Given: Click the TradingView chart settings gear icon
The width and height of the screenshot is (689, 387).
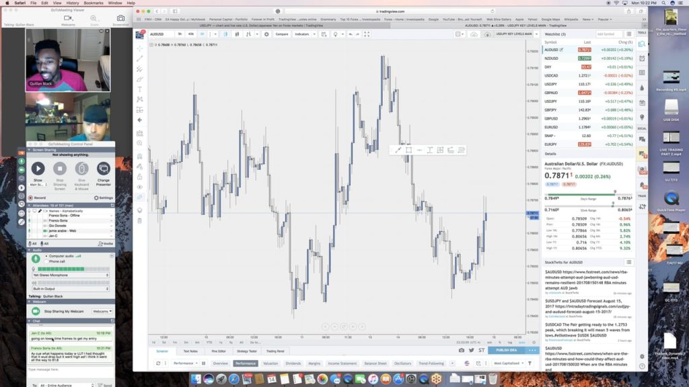Looking at the screenshot, I should click(x=266, y=34).
